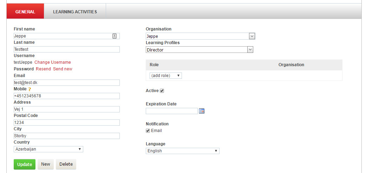The image size is (366, 173).
Task: Click the New button
Action: [46, 165]
